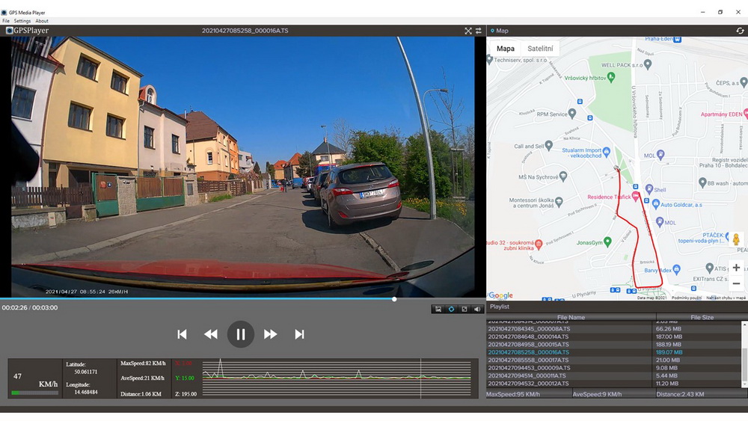Switch map to Satelitní view
This screenshot has width=748, height=421.
540,49
